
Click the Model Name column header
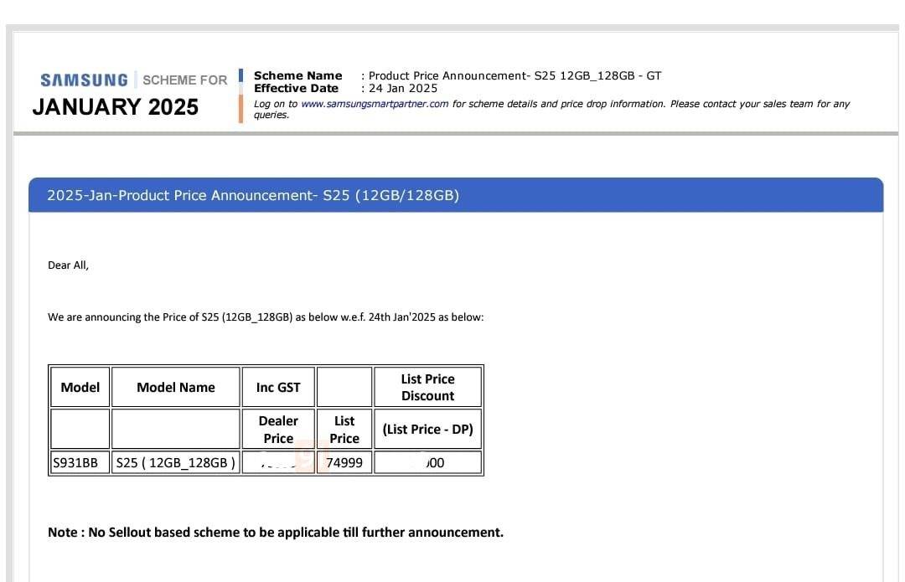tap(176, 387)
